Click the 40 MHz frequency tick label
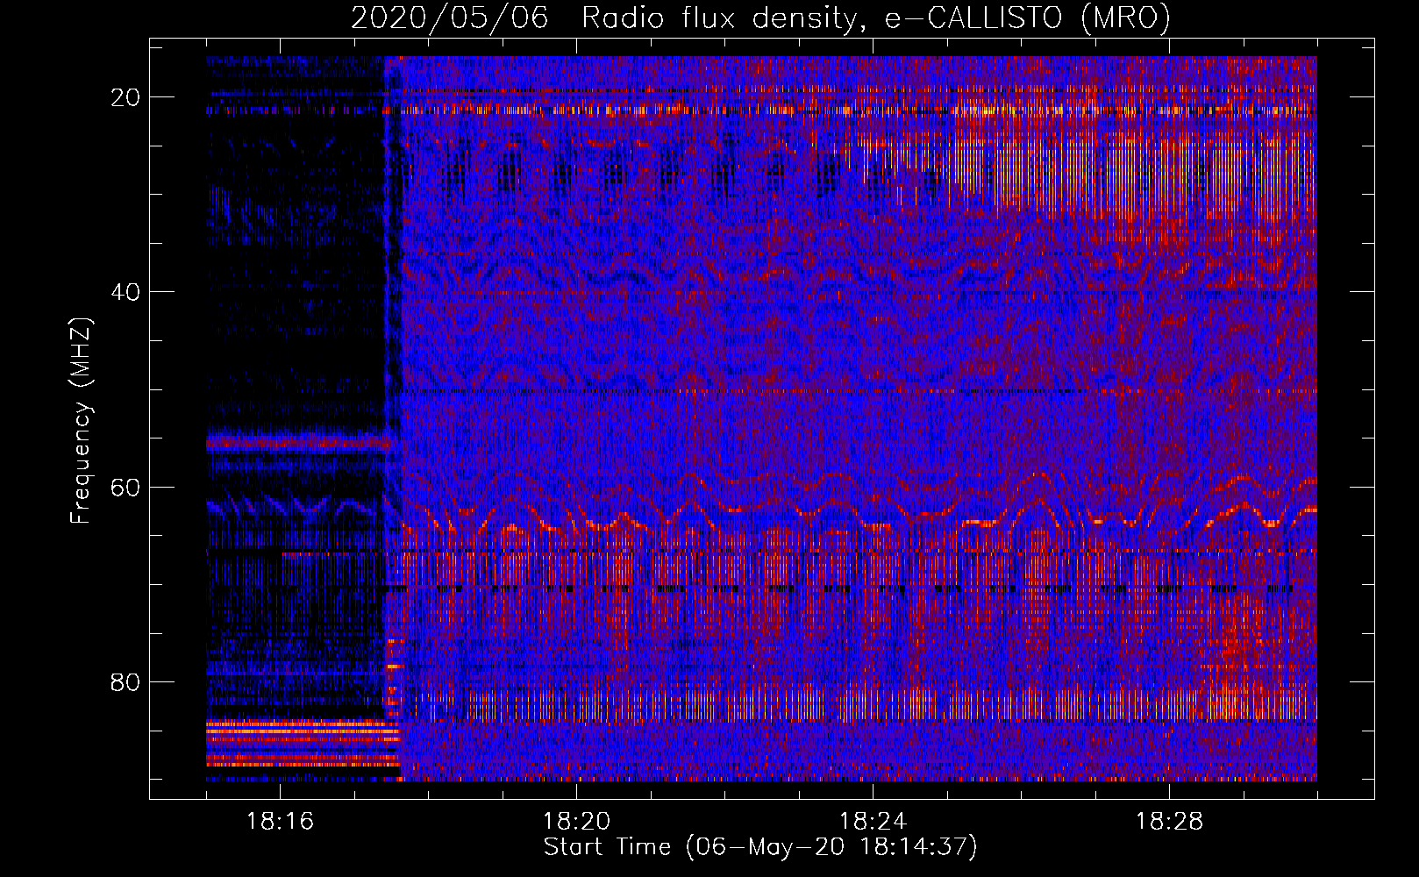 tap(126, 292)
